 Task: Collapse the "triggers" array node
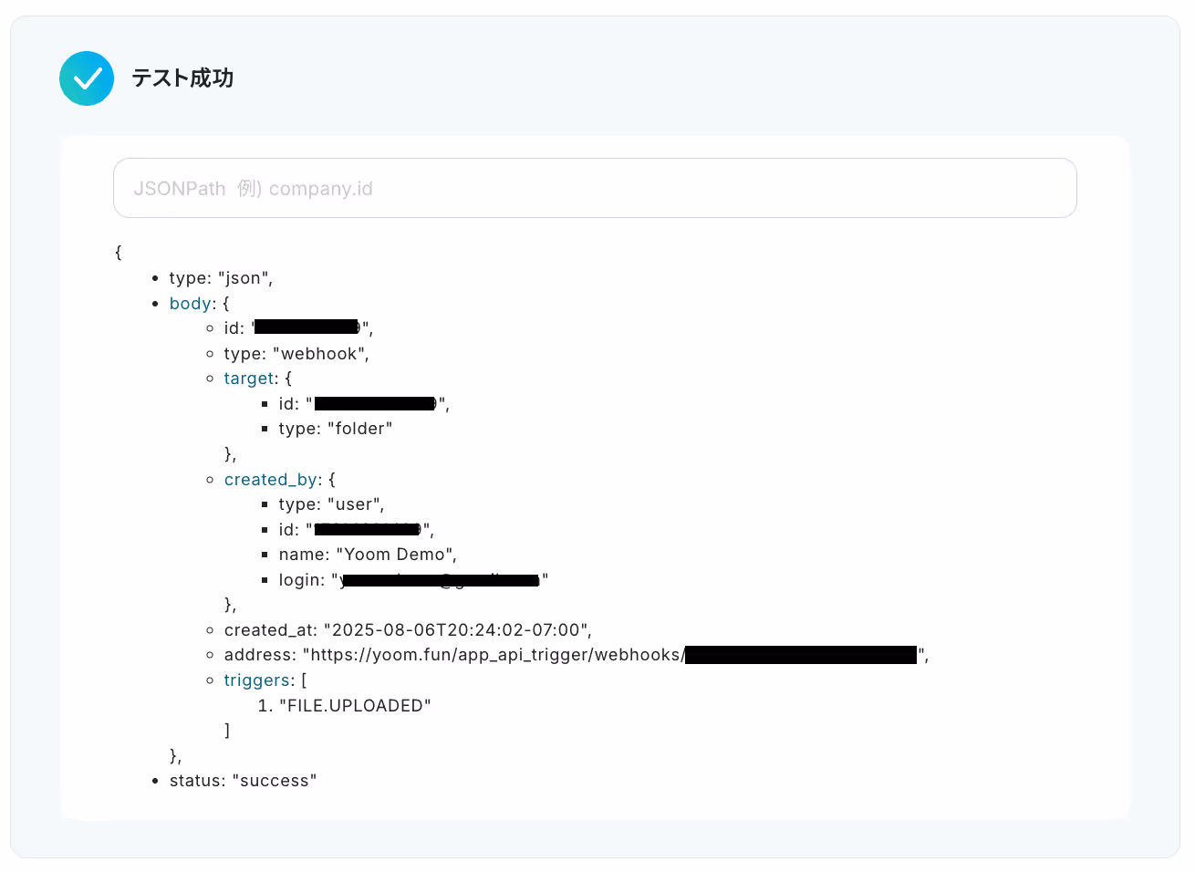click(x=257, y=680)
